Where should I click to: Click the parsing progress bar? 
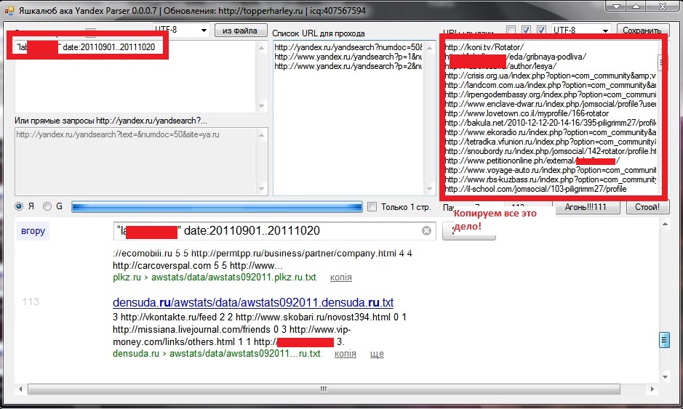click(217, 207)
